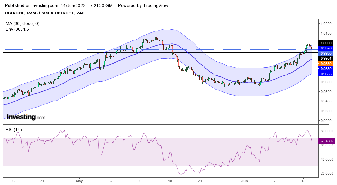Viewport: 337px width, 185px height.
Task: Click the 0.9978 current price label
Action: pos(326,48)
